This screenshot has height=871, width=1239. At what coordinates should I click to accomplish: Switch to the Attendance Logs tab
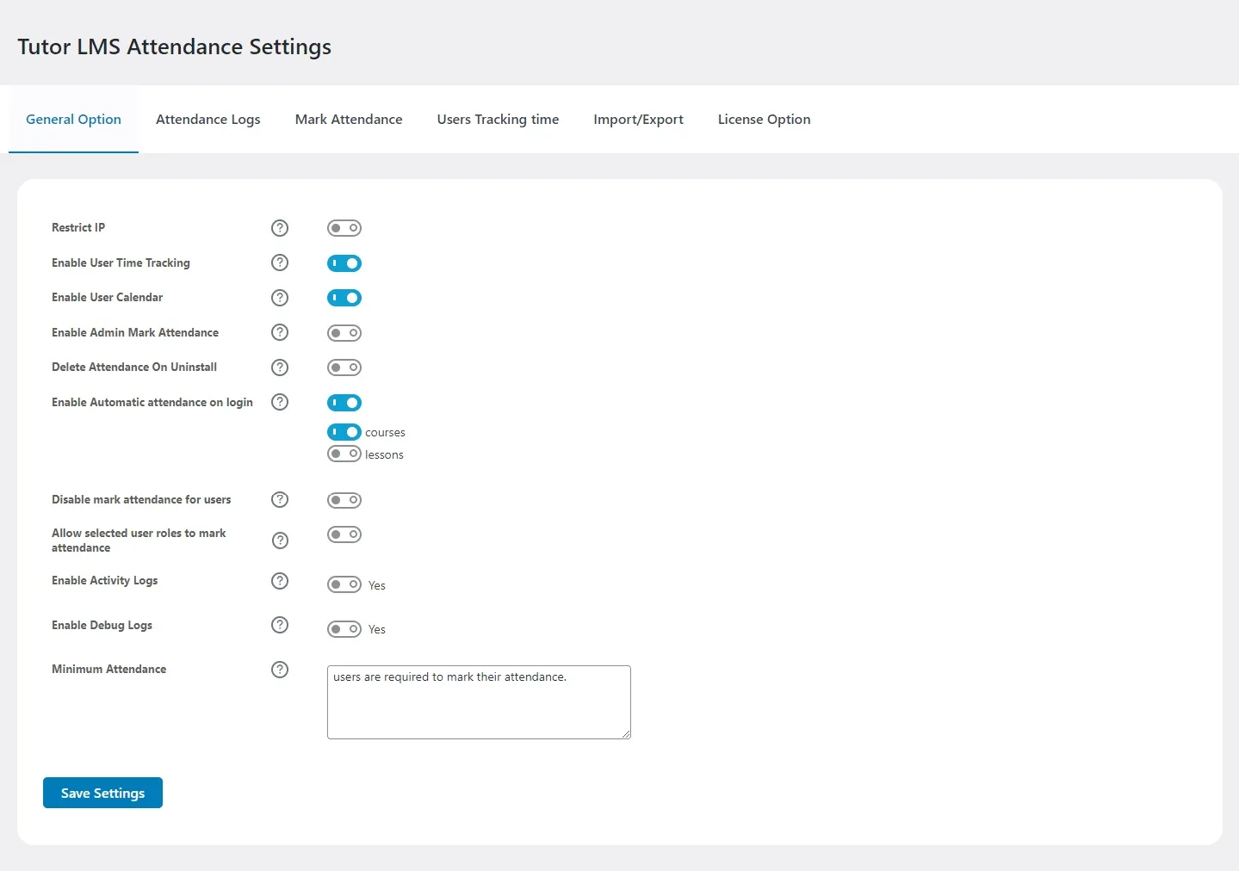[x=208, y=120]
